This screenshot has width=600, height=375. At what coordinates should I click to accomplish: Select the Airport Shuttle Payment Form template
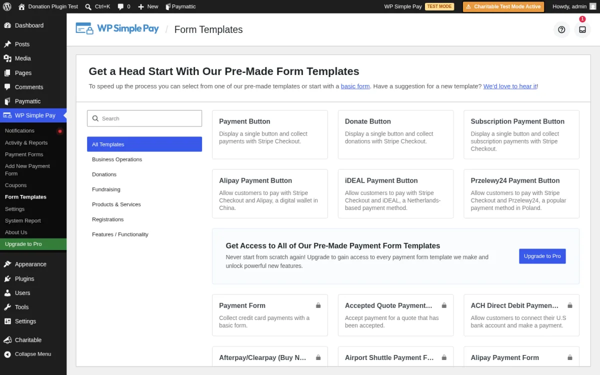pyautogui.click(x=396, y=356)
